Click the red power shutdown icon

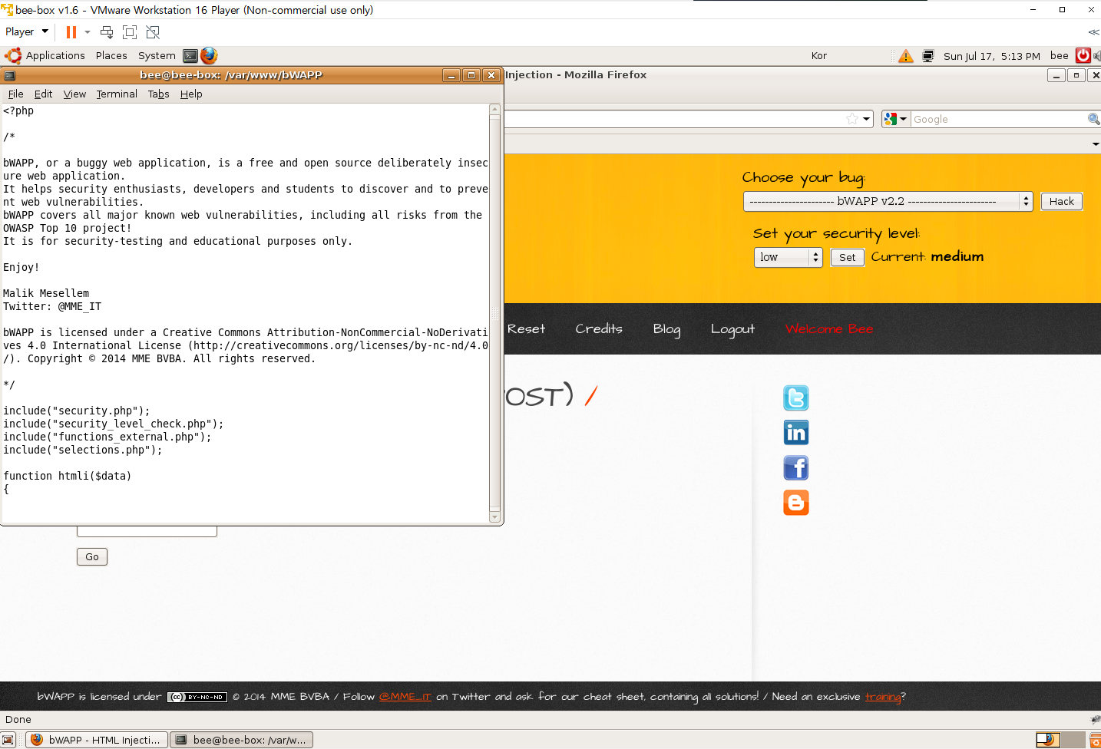[x=1083, y=55]
